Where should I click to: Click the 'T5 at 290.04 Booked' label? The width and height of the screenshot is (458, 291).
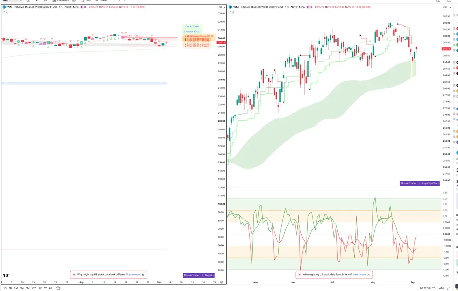coord(197,46)
